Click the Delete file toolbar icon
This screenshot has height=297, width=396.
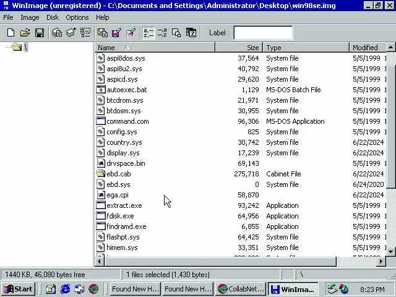click(131, 33)
